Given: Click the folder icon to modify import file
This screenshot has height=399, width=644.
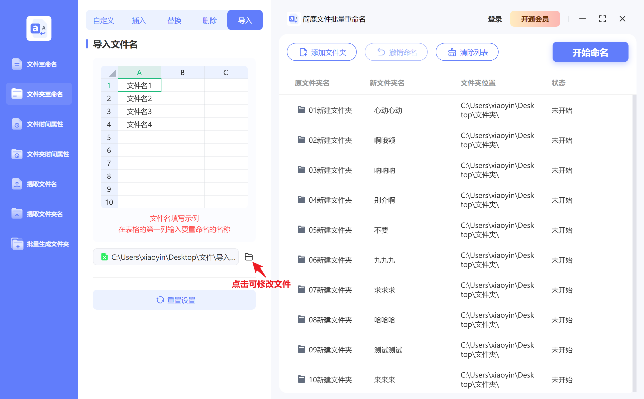Looking at the screenshot, I should 249,257.
